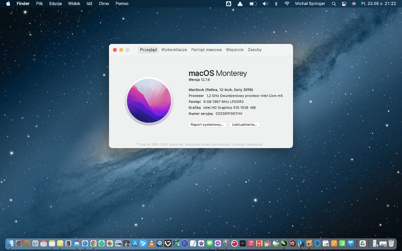Click the macOS Monterey logo image

149,101
